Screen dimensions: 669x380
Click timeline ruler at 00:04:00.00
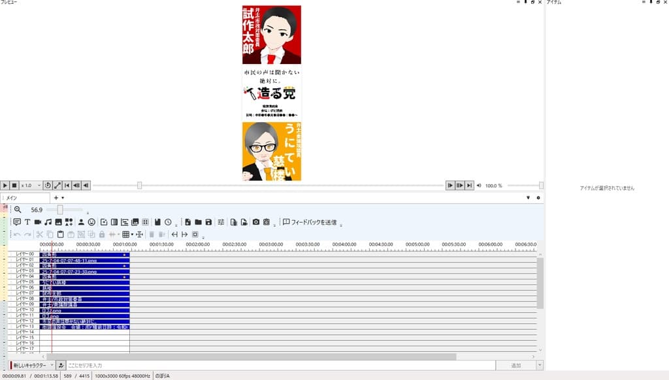pos(344,245)
